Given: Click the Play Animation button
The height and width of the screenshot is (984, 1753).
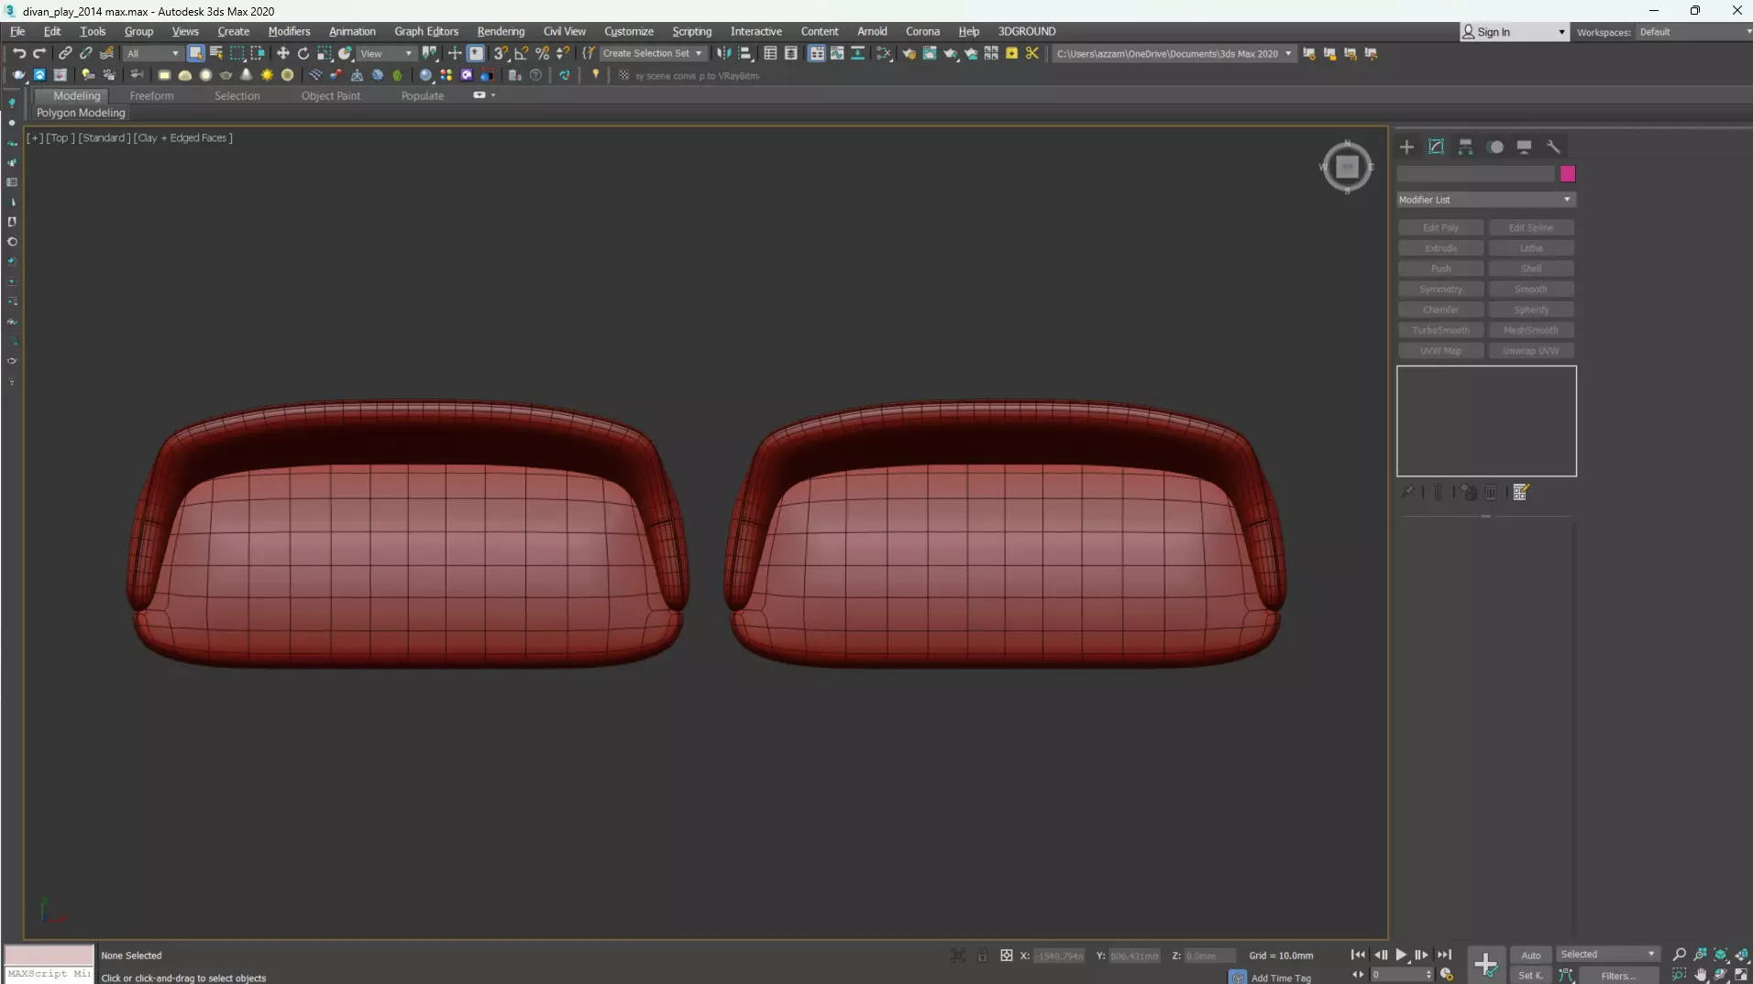Looking at the screenshot, I should [x=1401, y=955].
